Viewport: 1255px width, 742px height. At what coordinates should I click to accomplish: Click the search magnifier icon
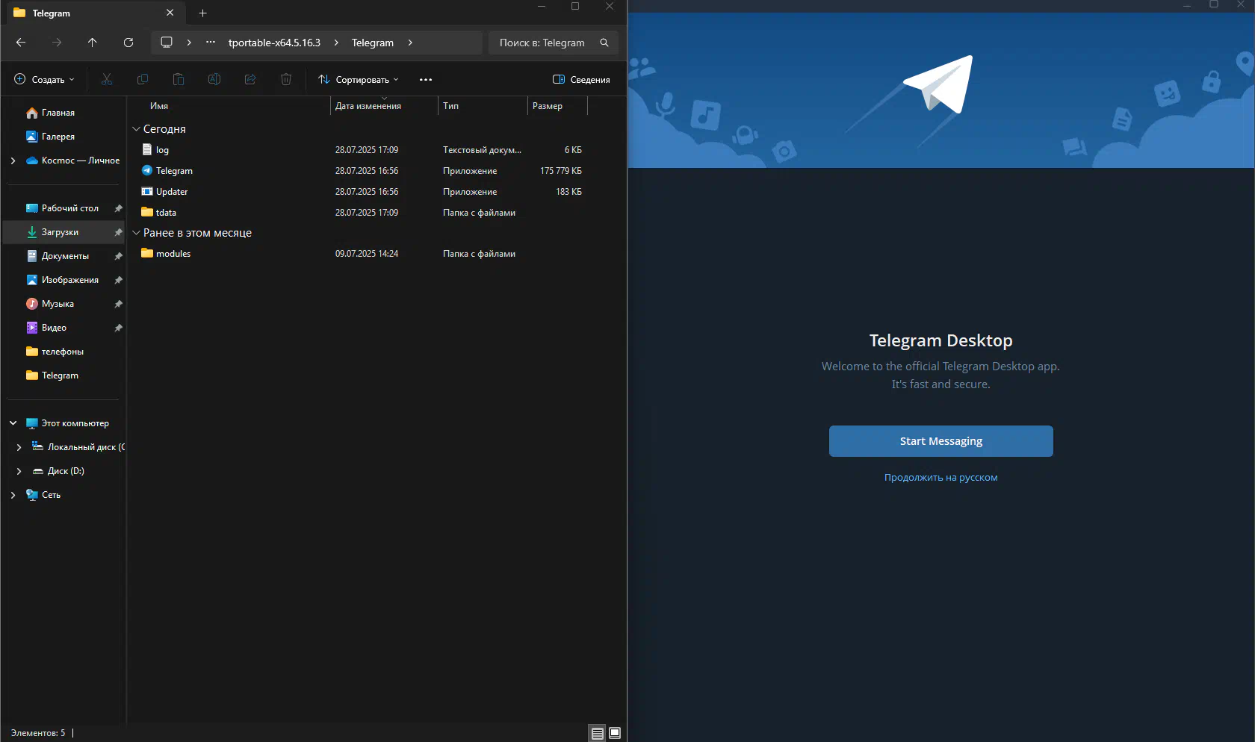coord(604,43)
